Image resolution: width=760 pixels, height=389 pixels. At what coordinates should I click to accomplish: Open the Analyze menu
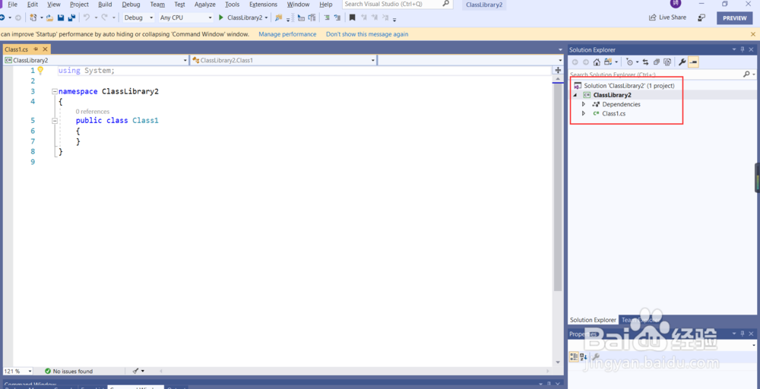[x=204, y=5]
